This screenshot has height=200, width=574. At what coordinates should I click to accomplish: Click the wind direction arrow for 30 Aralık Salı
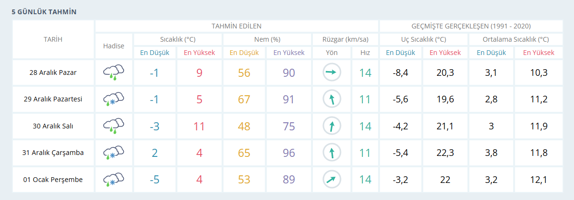click(x=331, y=126)
